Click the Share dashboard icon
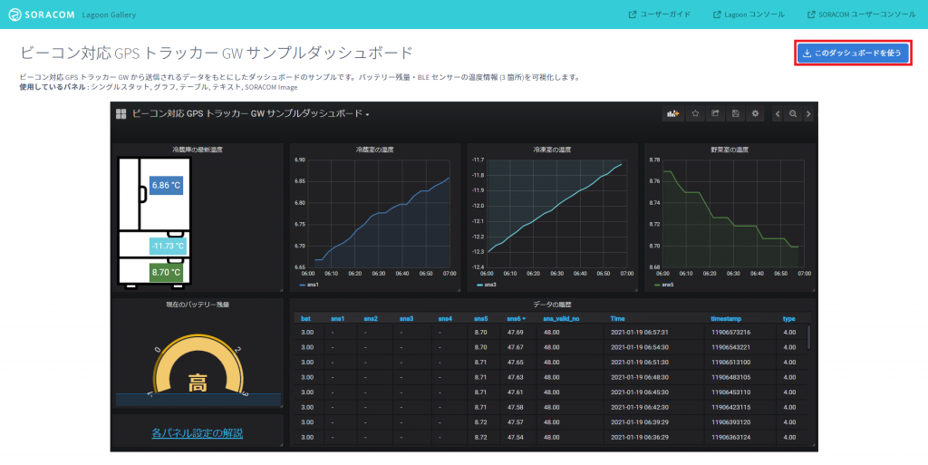 tap(715, 113)
